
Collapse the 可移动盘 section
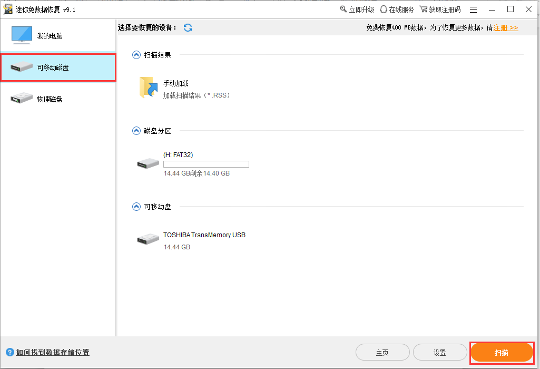136,207
